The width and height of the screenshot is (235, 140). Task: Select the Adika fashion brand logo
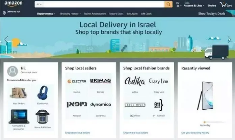point(135,81)
